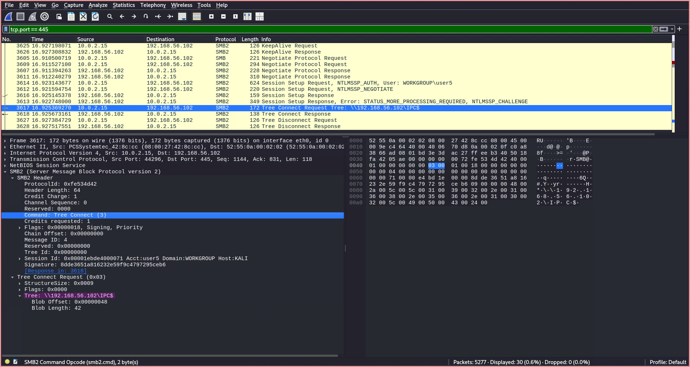Restart the current capture
The height and width of the screenshot is (367, 690).
point(32,16)
